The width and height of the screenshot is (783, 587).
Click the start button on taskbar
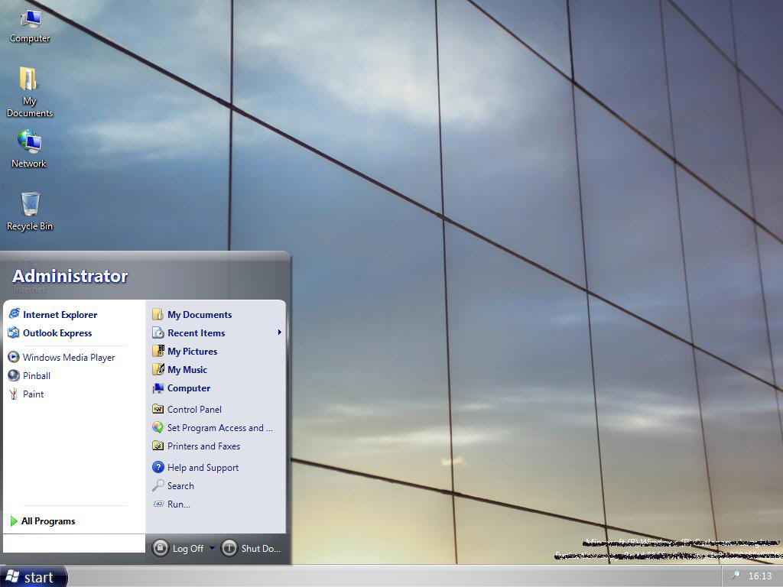[33, 576]
